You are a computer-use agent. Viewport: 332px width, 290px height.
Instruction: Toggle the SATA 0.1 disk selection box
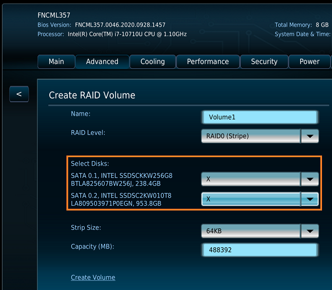click(x=251, y=179)
